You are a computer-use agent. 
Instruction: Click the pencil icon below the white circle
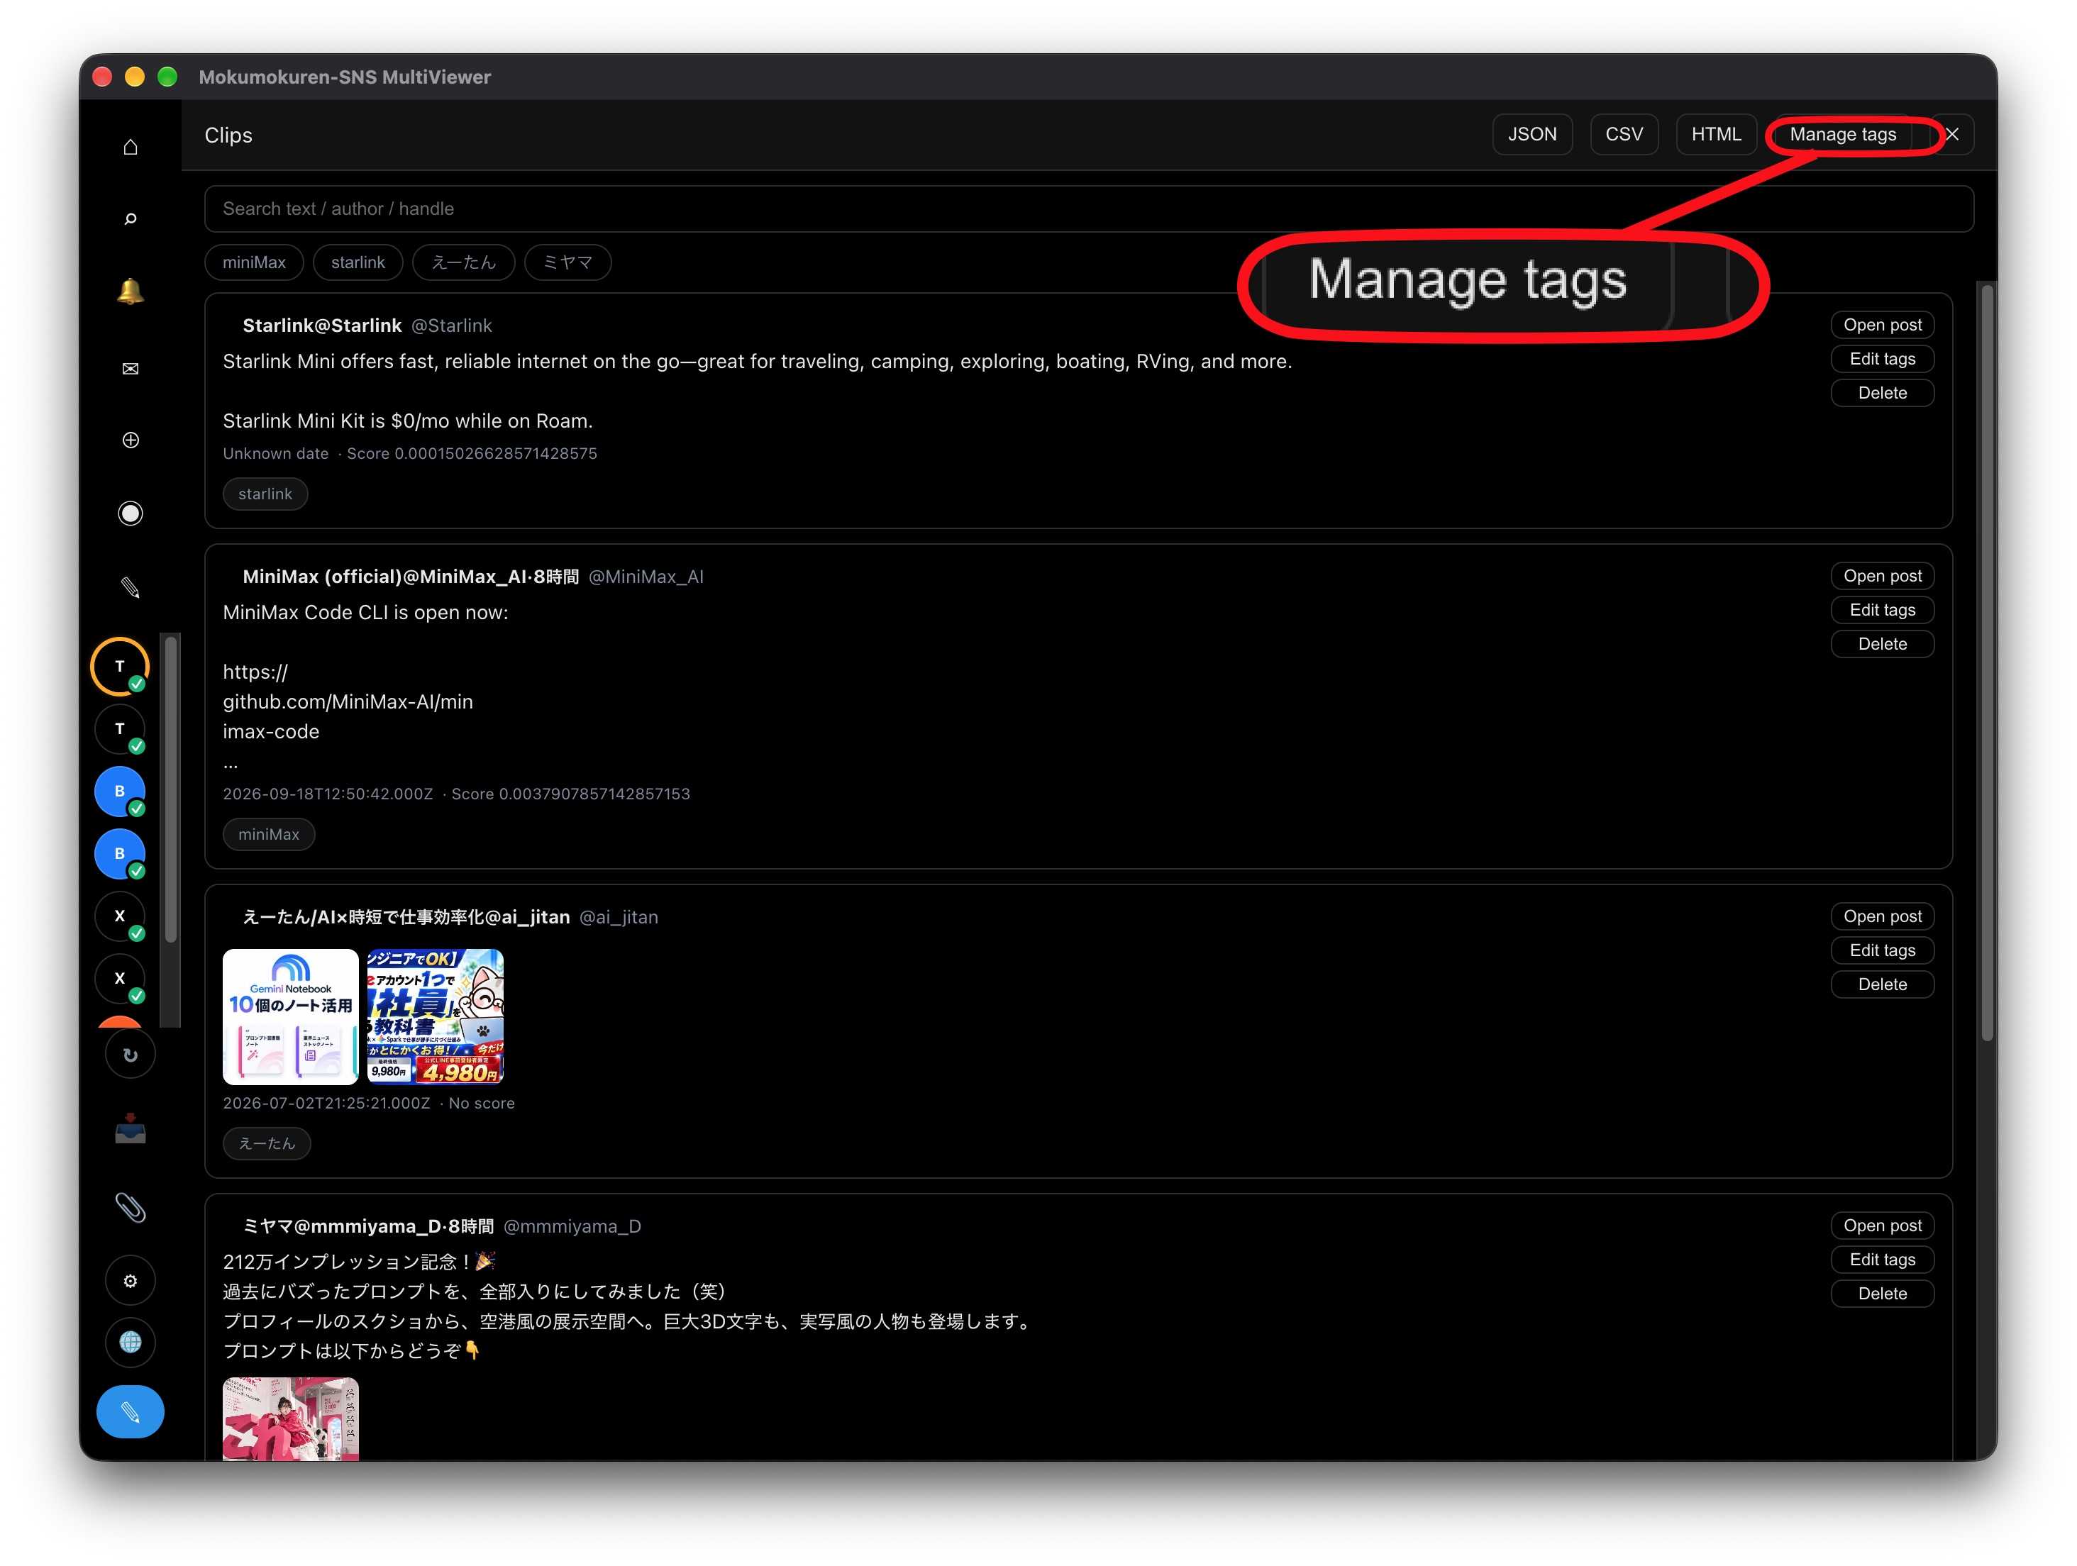(131, 588)
